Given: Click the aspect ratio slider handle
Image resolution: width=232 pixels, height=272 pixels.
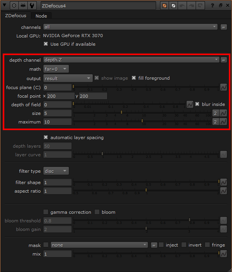Looking at the screenshot, I should point(146,190).
